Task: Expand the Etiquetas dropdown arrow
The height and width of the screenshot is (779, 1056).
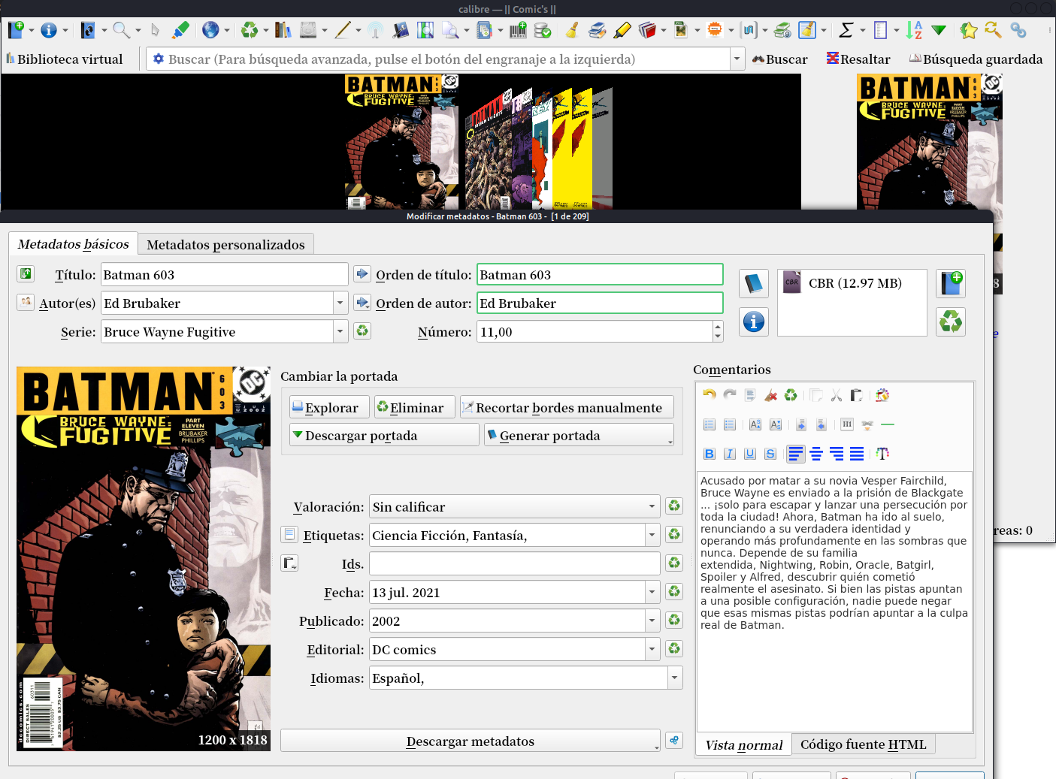Action: pos(652,536)
